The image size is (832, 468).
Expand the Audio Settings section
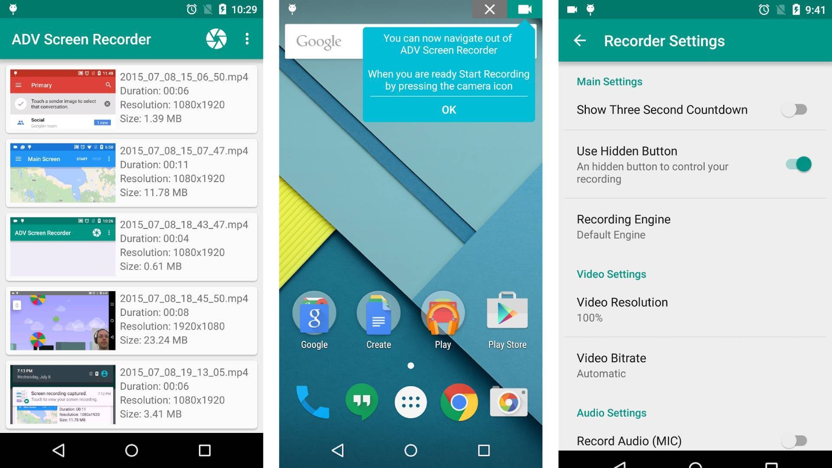611,412
